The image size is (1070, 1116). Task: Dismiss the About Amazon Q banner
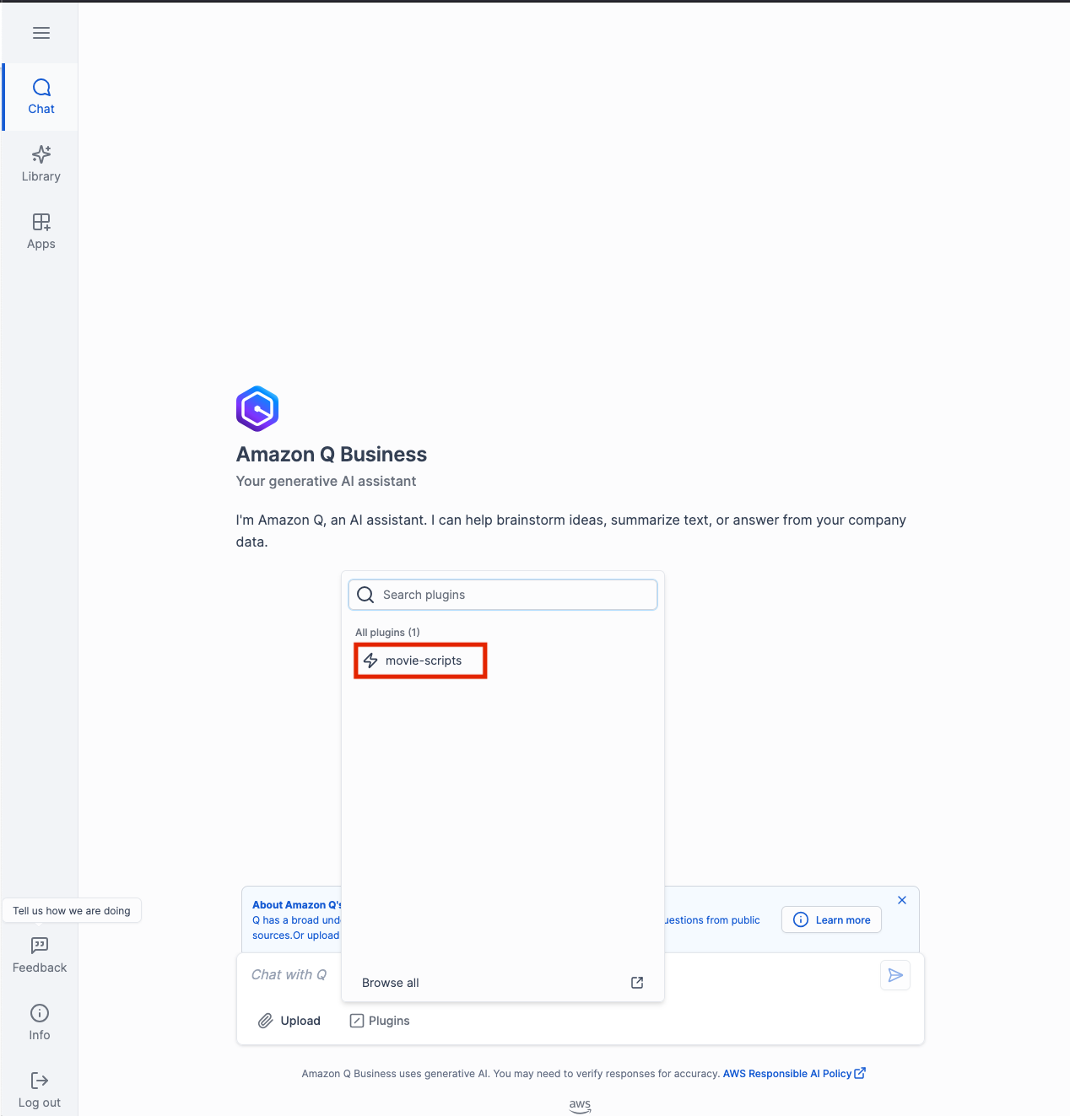coord(902,900)
